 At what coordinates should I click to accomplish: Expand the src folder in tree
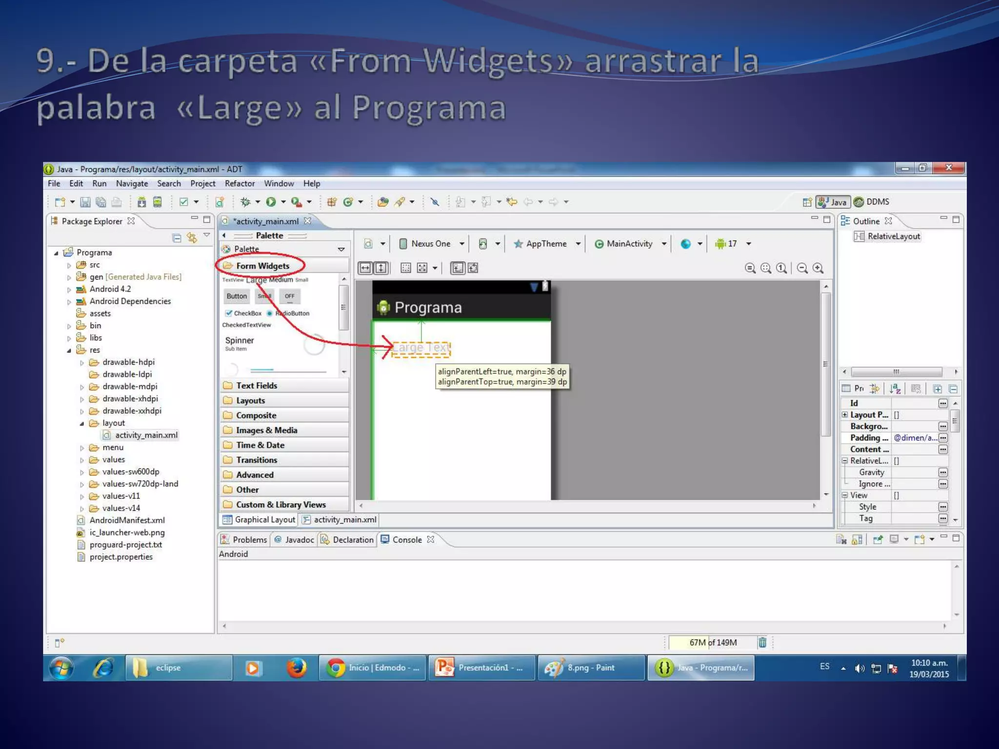(x=69, y=265)
